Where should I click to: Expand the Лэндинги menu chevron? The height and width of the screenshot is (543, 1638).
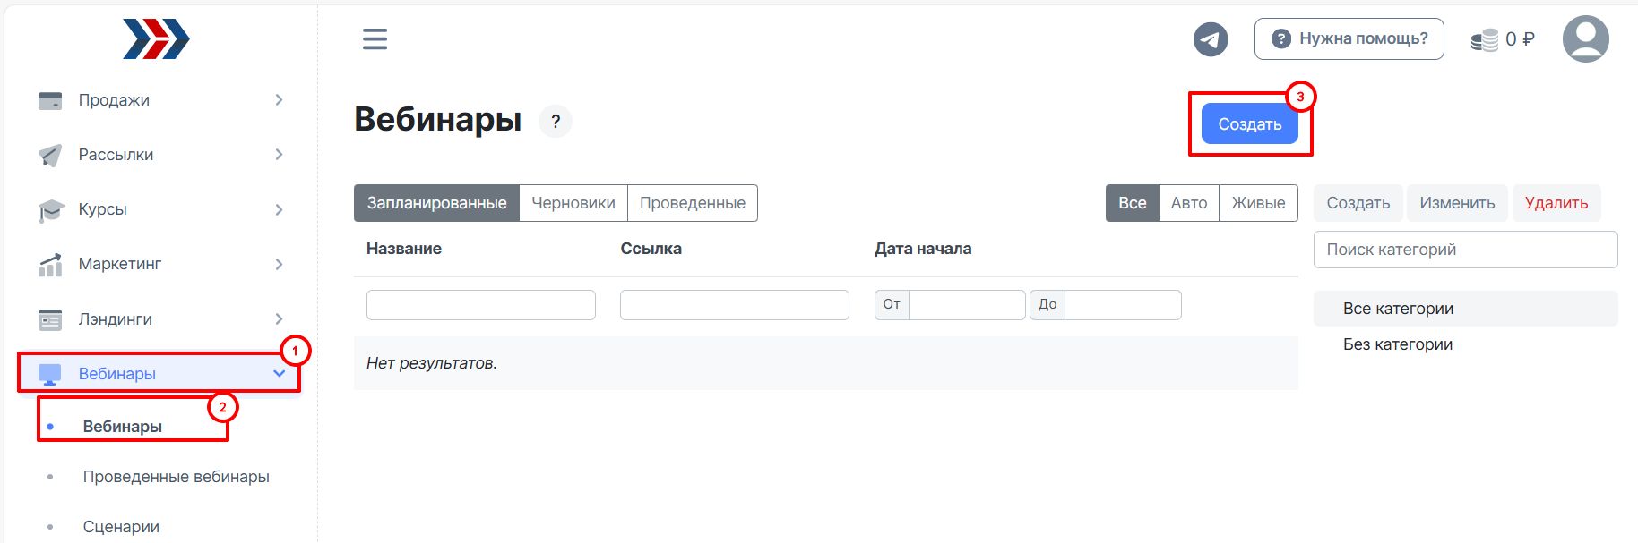coord(279,319)
